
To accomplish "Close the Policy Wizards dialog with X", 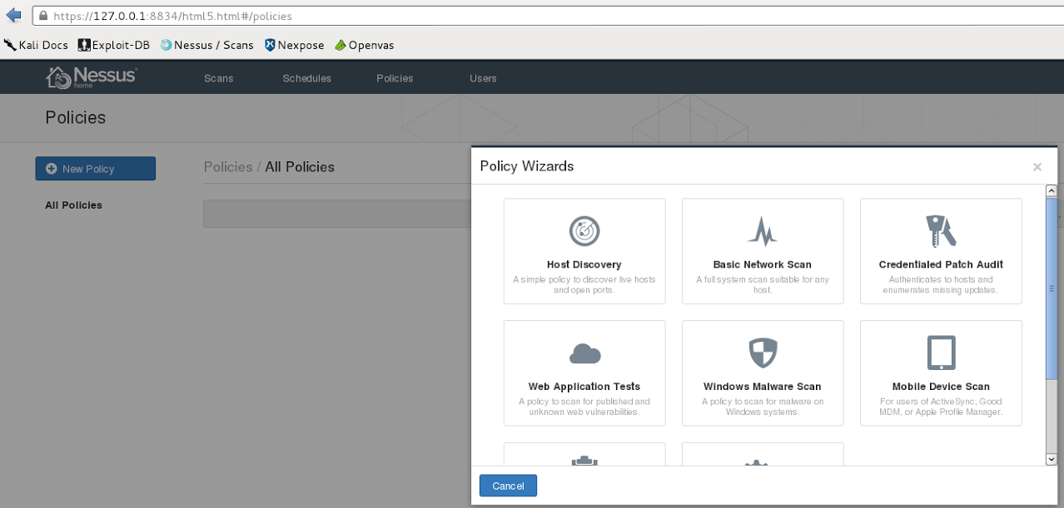I will pyautogui.click(x=1037, y=167).
